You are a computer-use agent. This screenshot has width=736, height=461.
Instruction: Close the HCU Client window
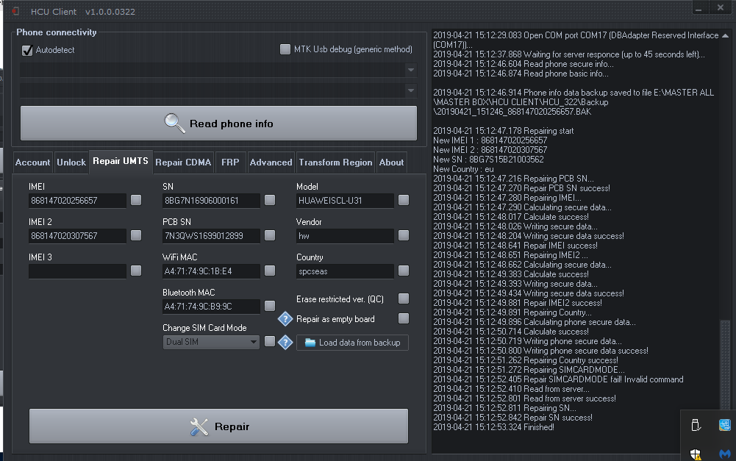(x=721, y=7)
